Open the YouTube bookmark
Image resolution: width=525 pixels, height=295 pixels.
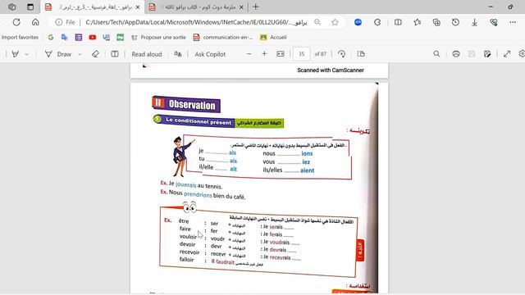93,37
